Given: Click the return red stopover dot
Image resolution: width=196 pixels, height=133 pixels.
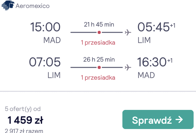Looking at the screenshot, I should pos(99,67).
